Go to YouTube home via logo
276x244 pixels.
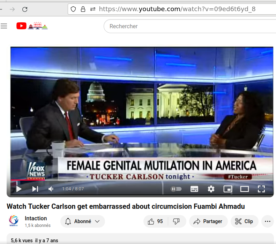32,26
